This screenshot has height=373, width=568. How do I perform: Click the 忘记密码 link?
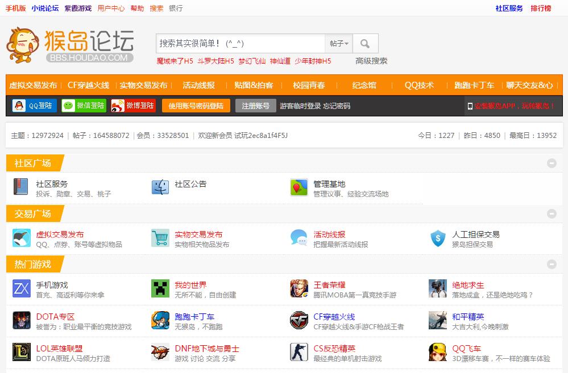[337, 106]
